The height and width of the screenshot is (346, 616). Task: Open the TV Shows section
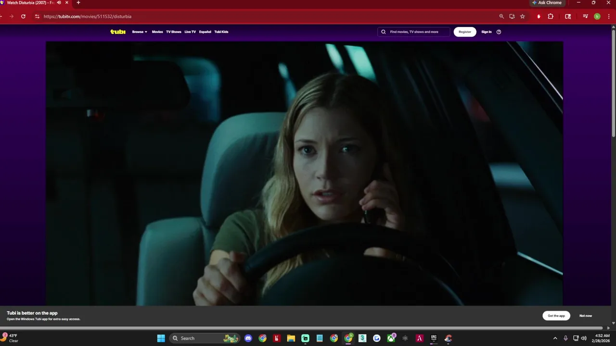click(174, 32)
